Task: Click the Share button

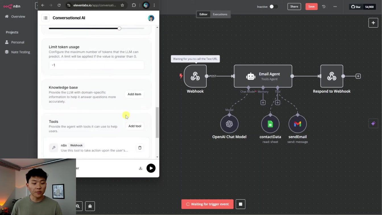Action: [x=294, y=7]
